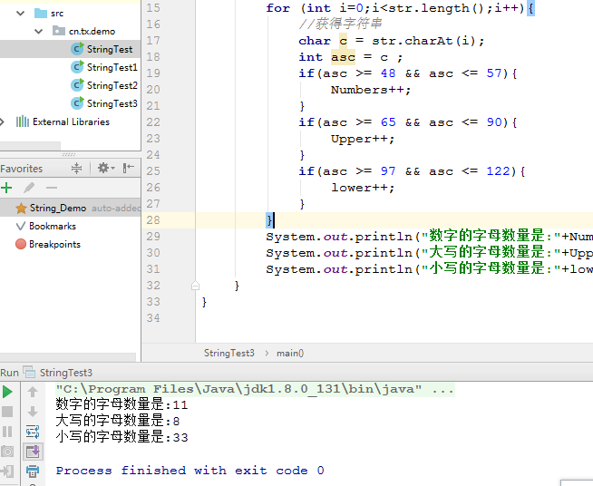Click the fold marker at line 32

pos(195,286)
